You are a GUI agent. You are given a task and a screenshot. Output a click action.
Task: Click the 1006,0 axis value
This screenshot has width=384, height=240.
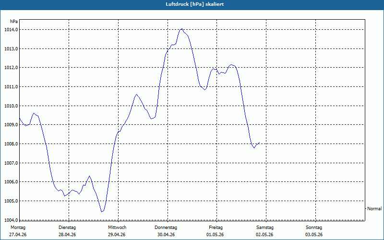coord(11,182)
